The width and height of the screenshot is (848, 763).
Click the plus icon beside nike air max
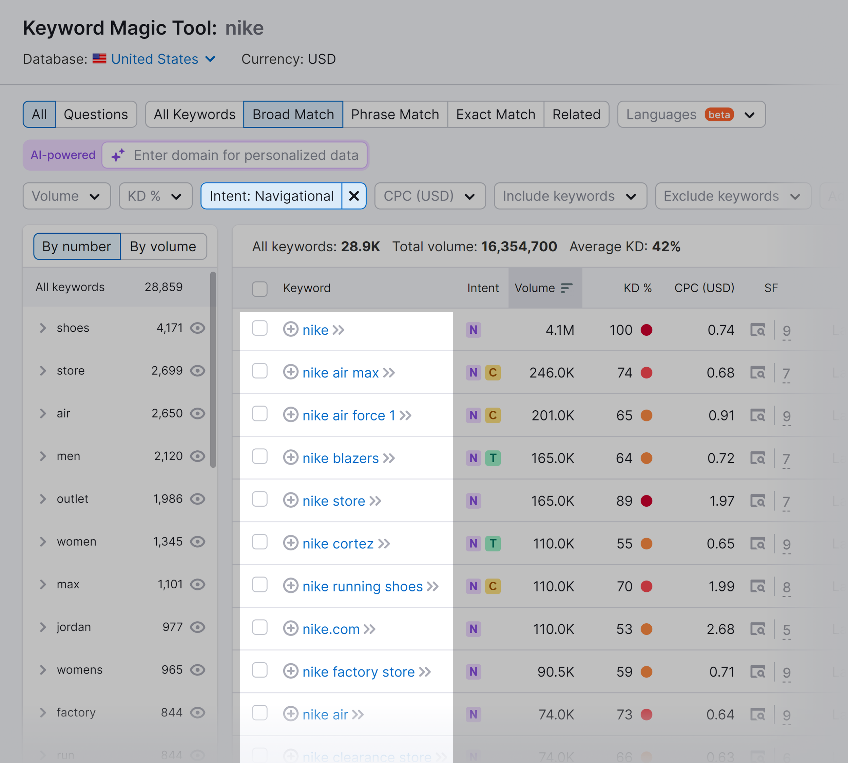coord(291,373)
